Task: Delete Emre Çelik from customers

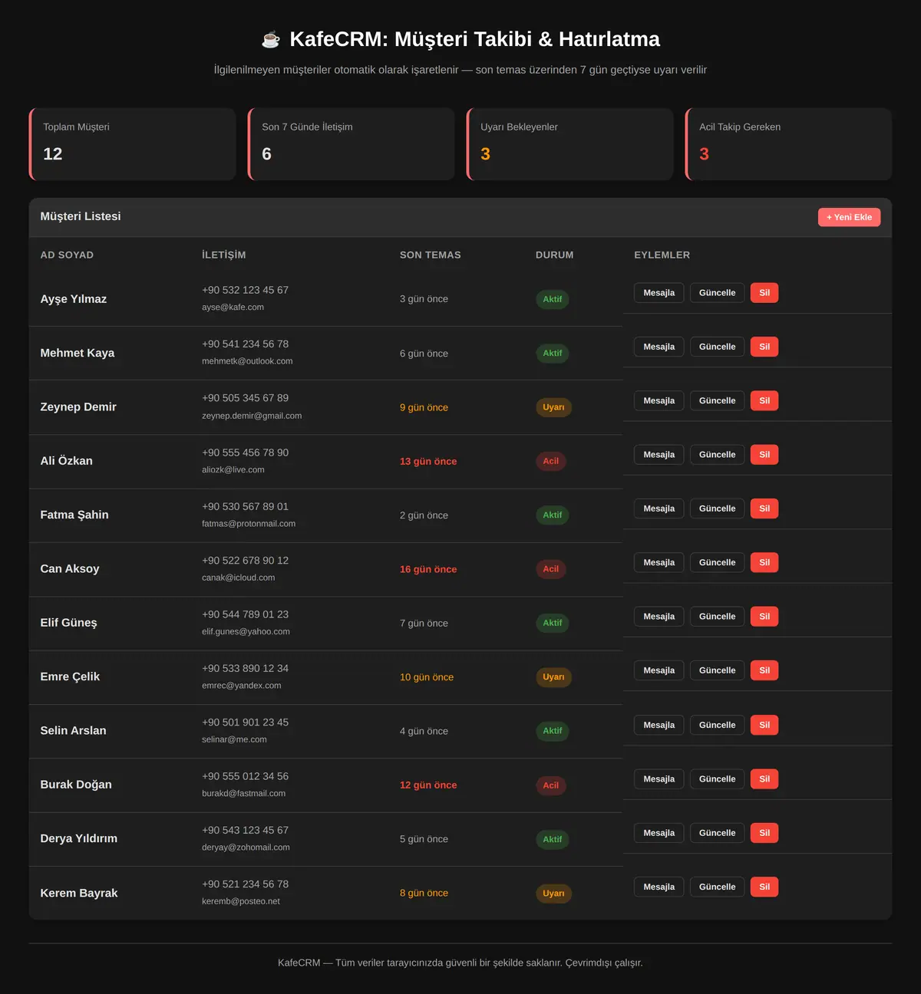Action: pos(764,670)
